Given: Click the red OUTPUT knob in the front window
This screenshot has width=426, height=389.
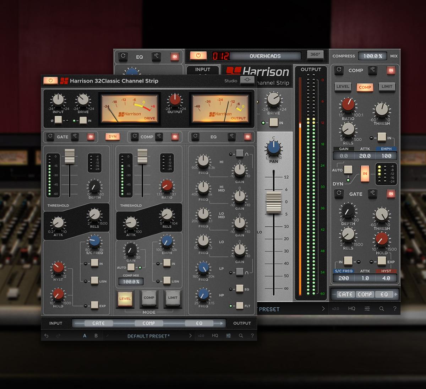Looking at the screenshot, I should (175, 100).
